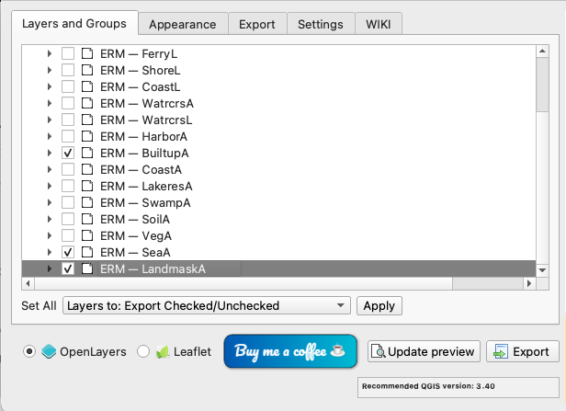
Task: Open the Set All layers dropdown
Action: [207, 305]
